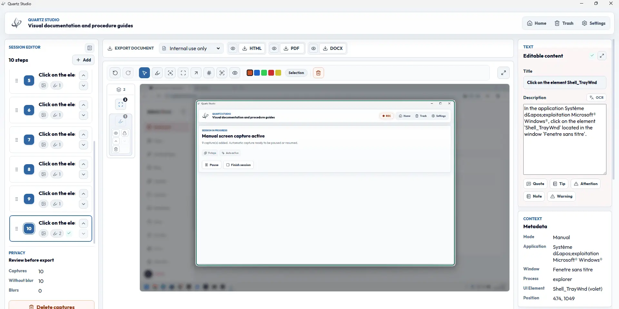Click the Quartz Studio logo

coord(16,23)
